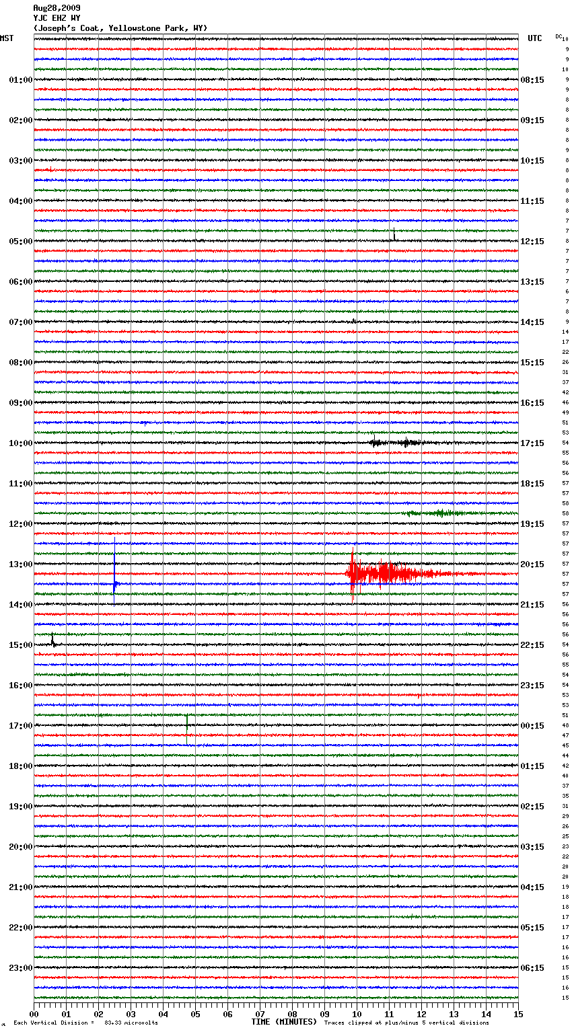The image size is (572, 1032).
Task: Click the 20:15 UTC time label
Action: coord(532,564)
